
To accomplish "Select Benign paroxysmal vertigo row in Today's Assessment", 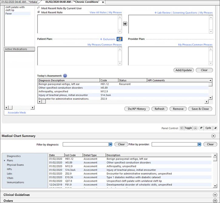I will [x=123, y=84].
